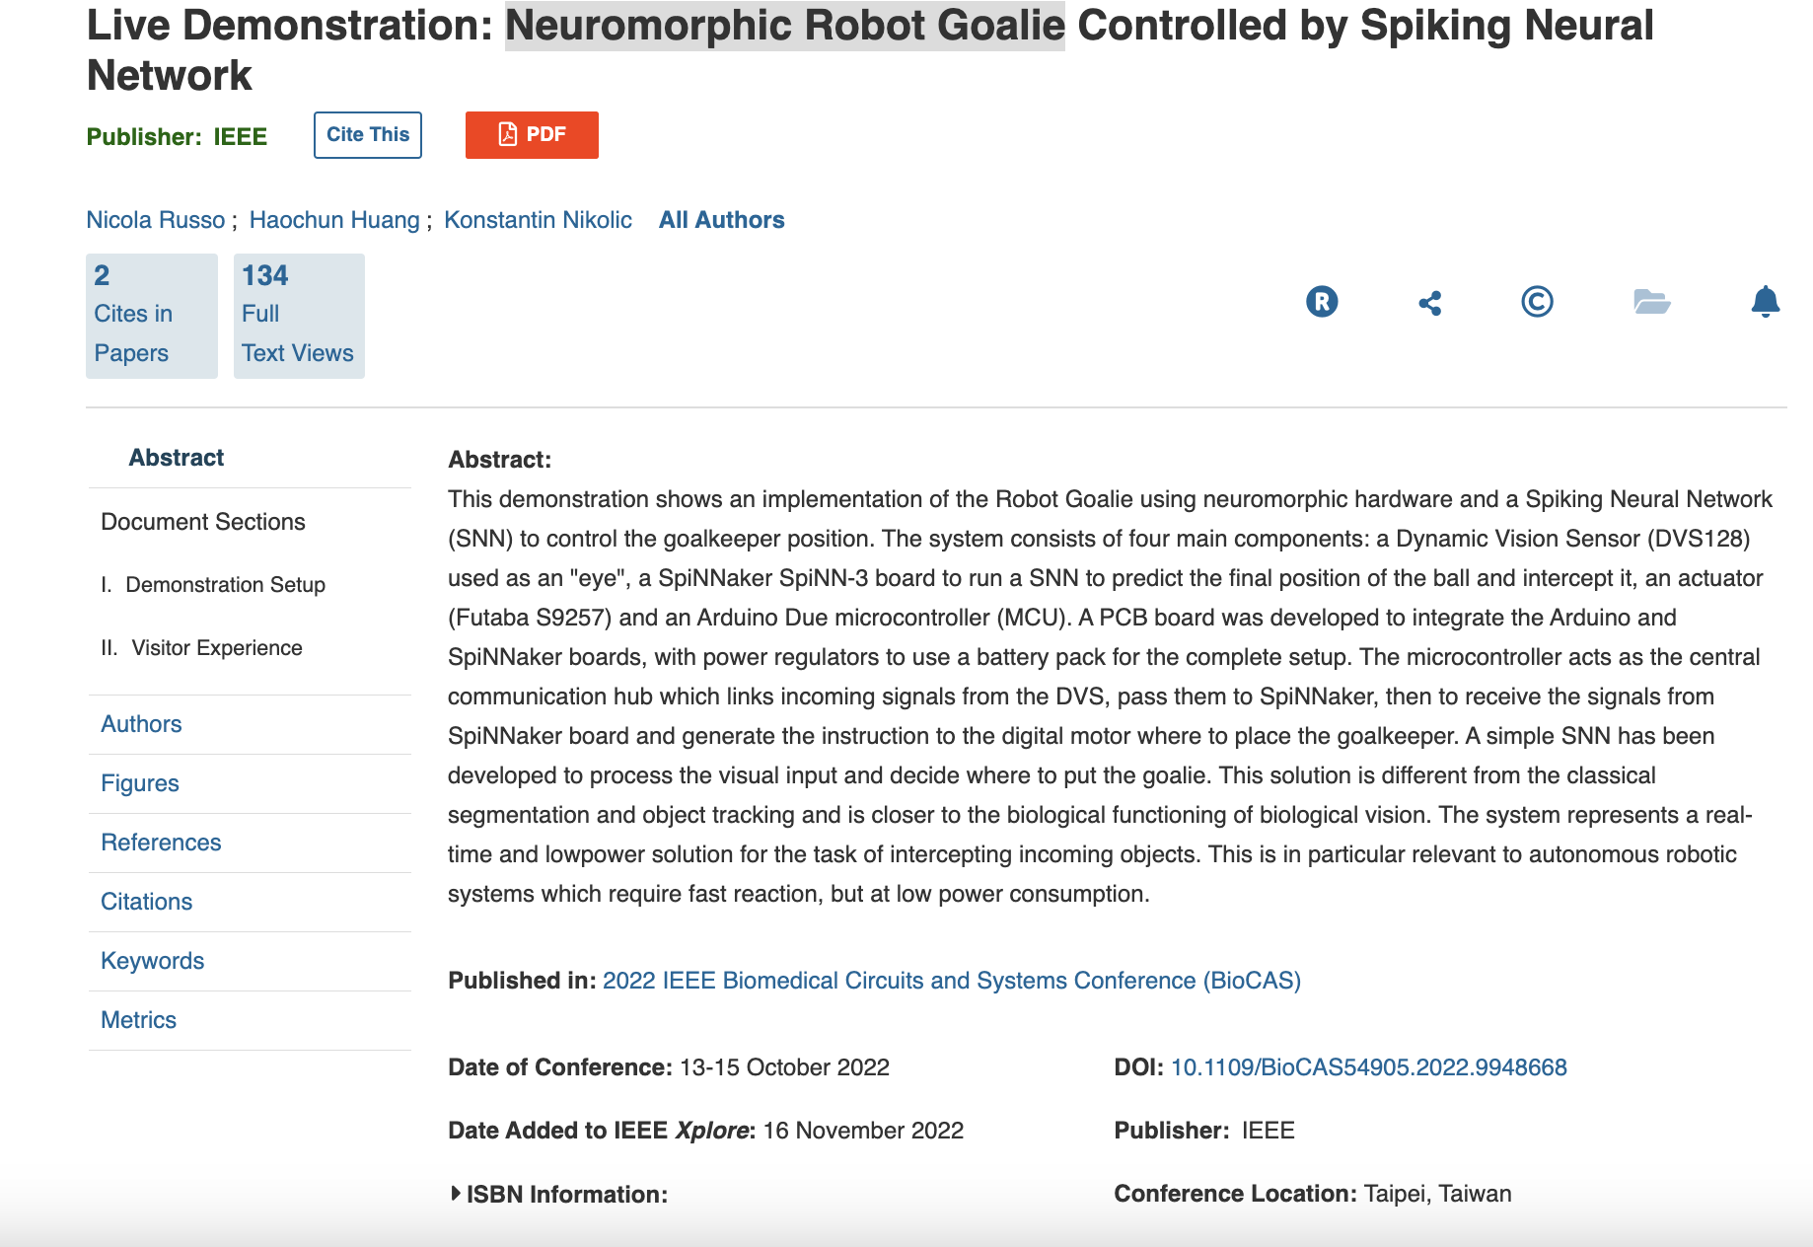Screen dimensions: 1813x1247
Task: Show All Authors list
Action: (x=721, y=220)
